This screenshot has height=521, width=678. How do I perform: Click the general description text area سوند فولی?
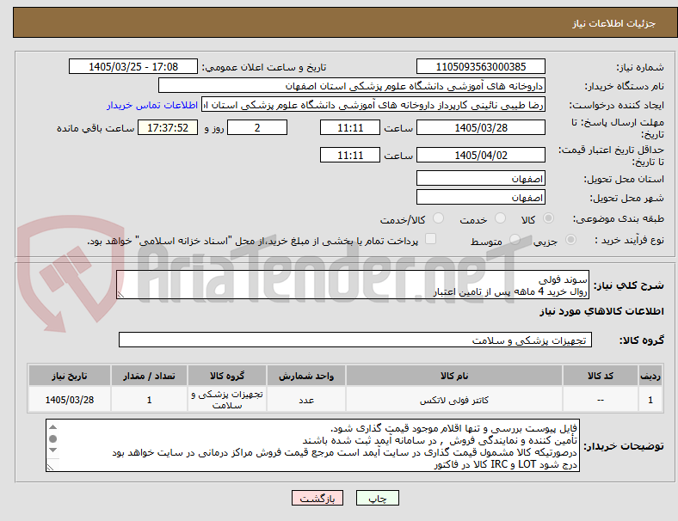tap(353, 285)
